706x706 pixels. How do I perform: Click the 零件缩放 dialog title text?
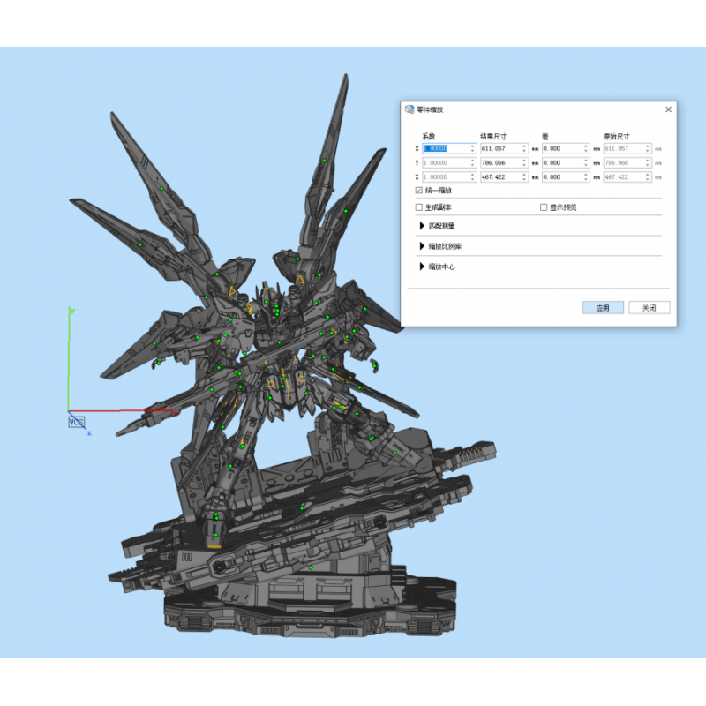point(430,109)
